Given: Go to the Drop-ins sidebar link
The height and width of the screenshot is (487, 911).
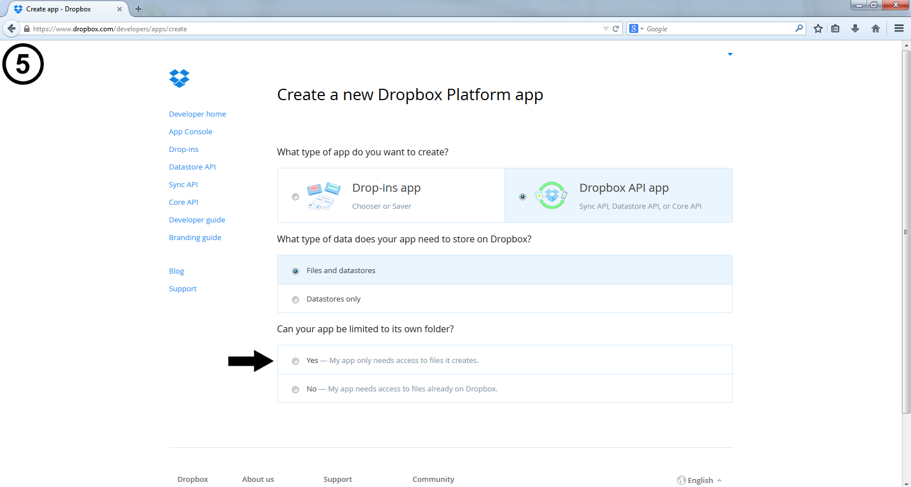Looking at the screenshot, I should pos(184,149).
